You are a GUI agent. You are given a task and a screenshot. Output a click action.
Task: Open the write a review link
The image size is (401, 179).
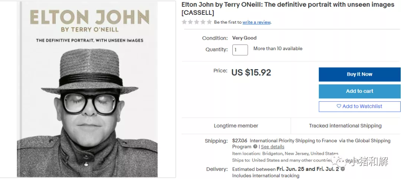(257, 22)
